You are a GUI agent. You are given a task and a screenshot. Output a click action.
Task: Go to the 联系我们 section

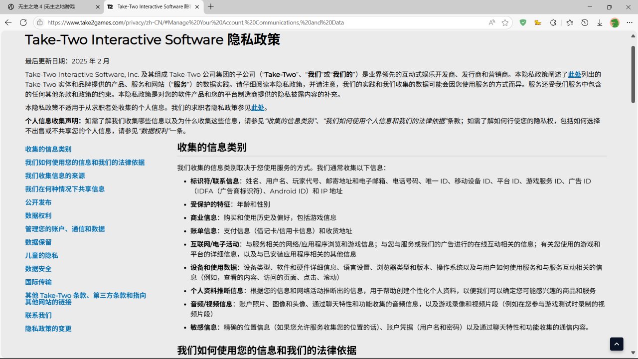click(38, 315)
